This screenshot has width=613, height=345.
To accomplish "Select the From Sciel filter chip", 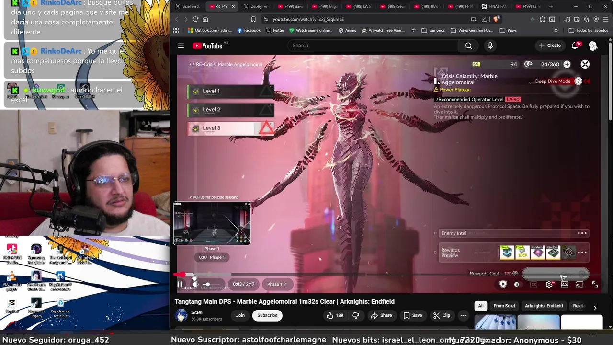I will pos(504,306).
